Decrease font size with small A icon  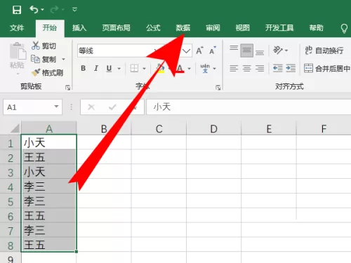[x=213, y=50]
